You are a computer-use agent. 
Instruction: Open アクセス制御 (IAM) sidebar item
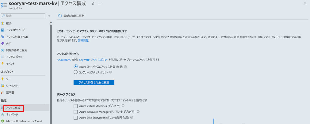17,37
